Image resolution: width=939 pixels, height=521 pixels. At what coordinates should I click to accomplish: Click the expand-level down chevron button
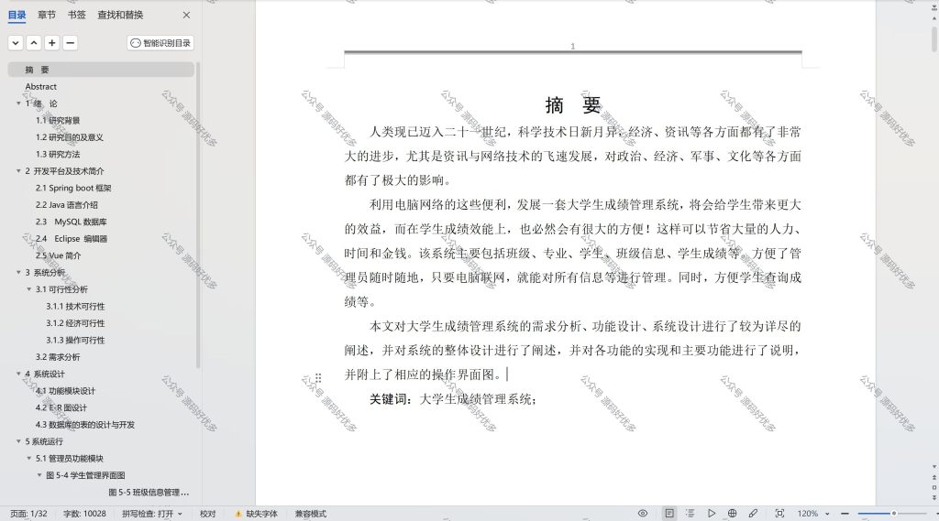16,43
